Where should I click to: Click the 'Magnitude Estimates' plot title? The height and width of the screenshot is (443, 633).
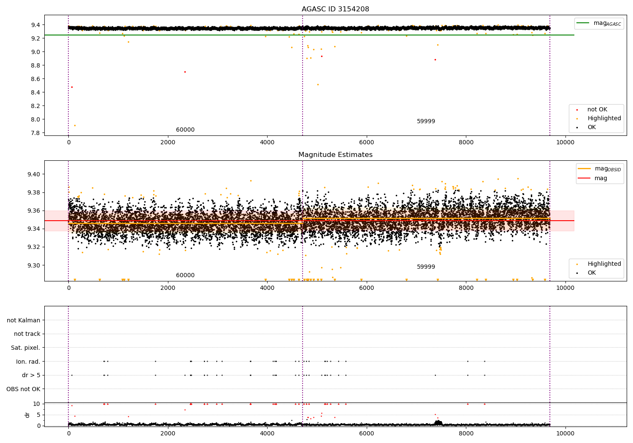[335, 155]
